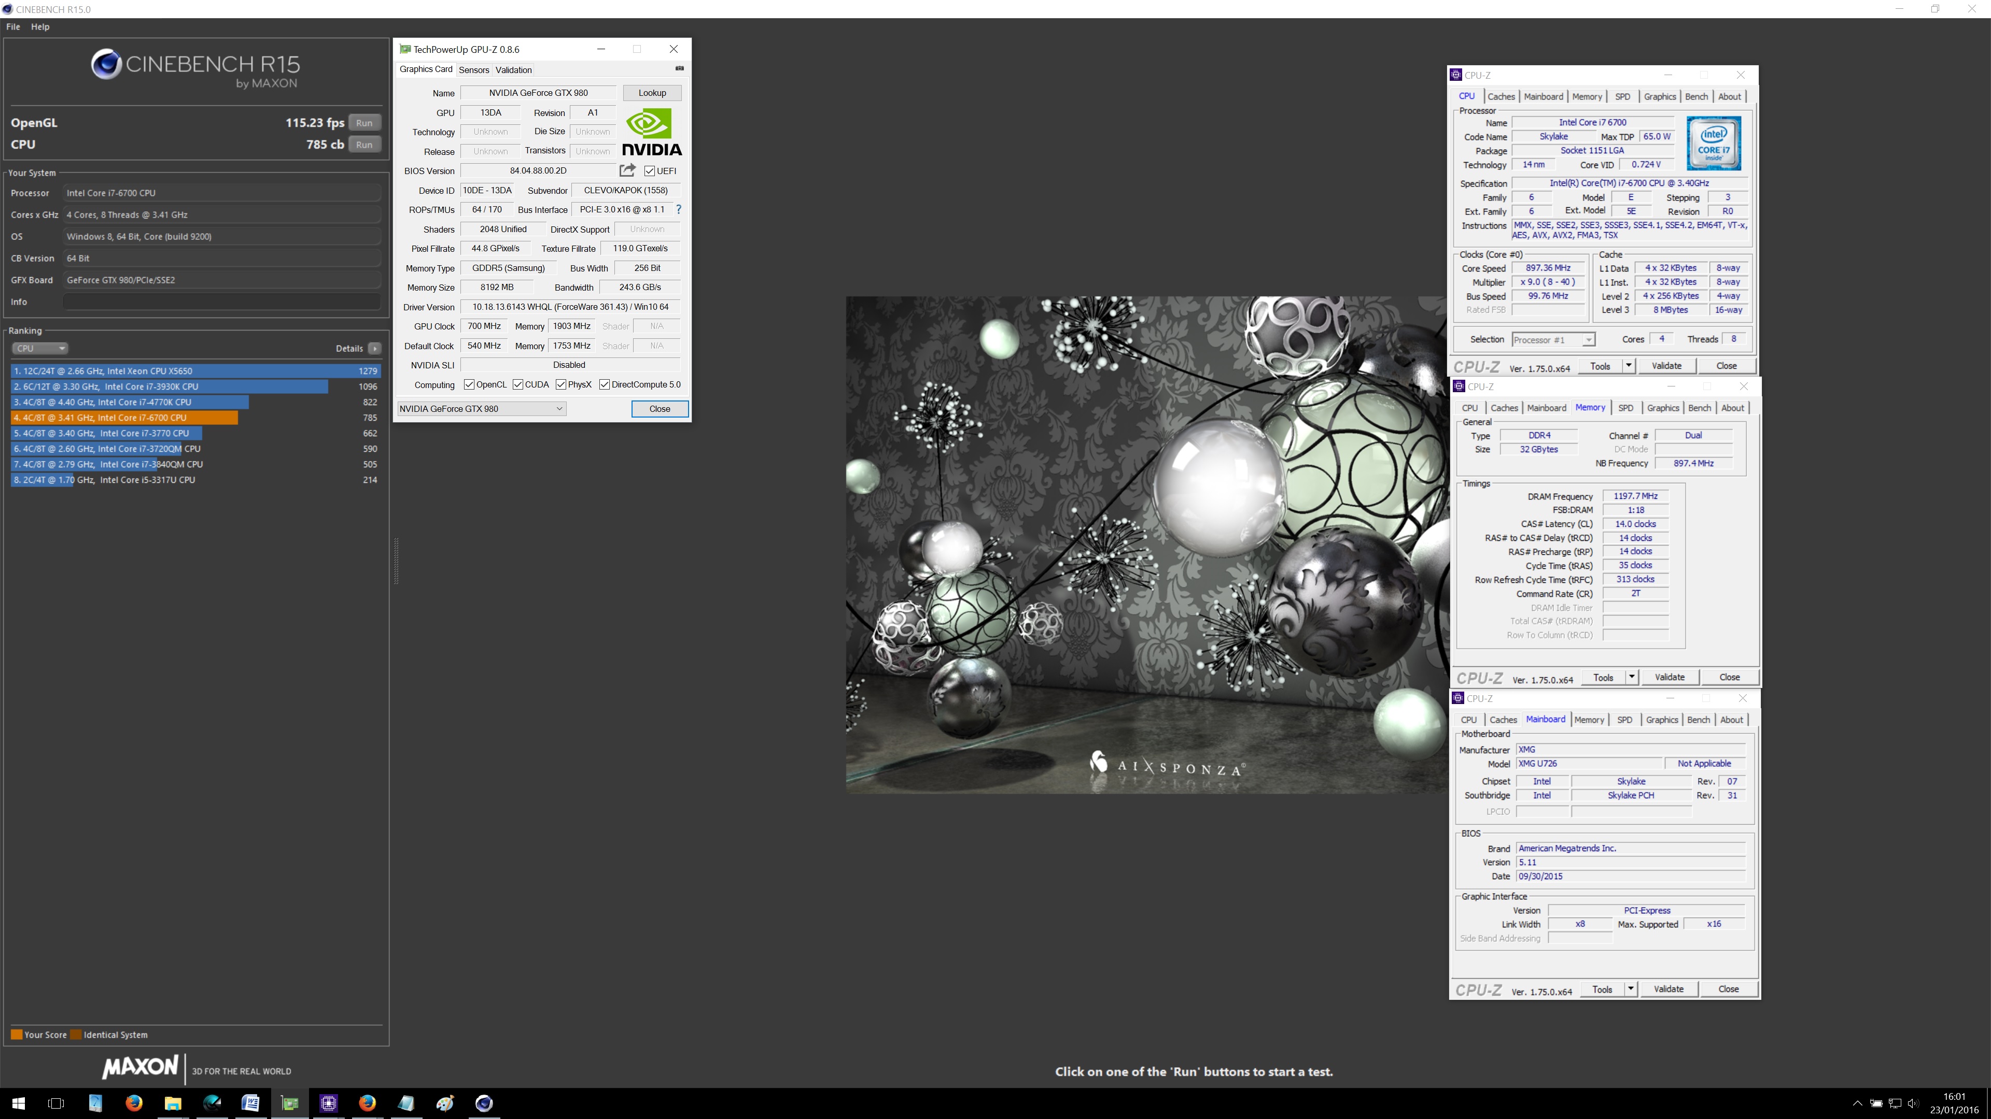Switch to Cinebench taskbar icon
This screenshot has width=1991, height=1119.
pos(484,1103)
